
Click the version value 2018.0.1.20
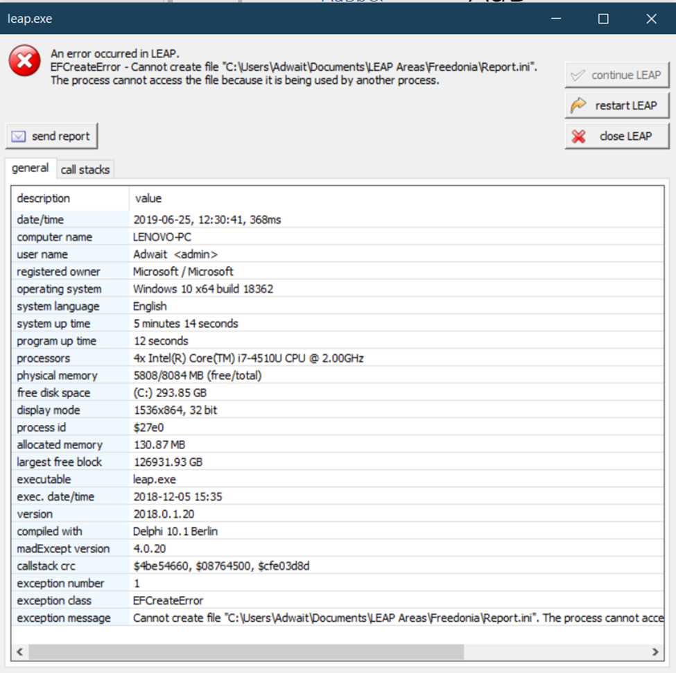[x=164, y=514]
